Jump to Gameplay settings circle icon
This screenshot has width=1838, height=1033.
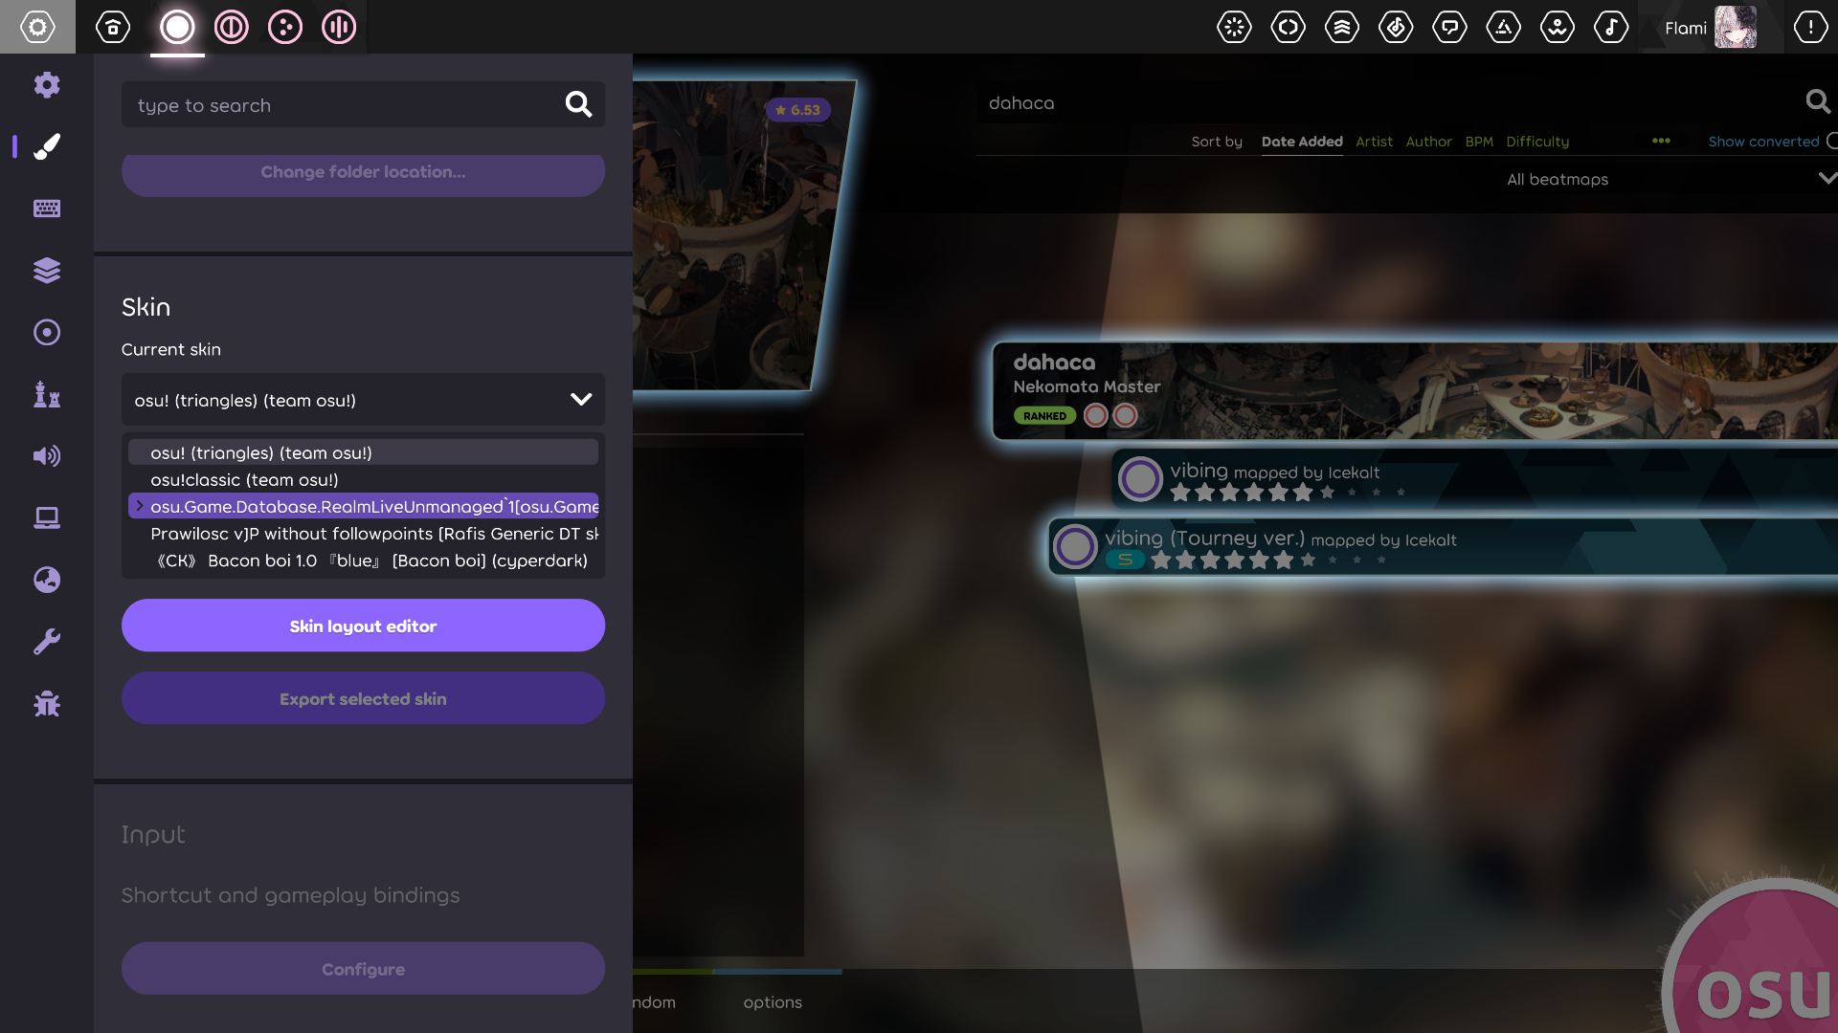point(47,332)
